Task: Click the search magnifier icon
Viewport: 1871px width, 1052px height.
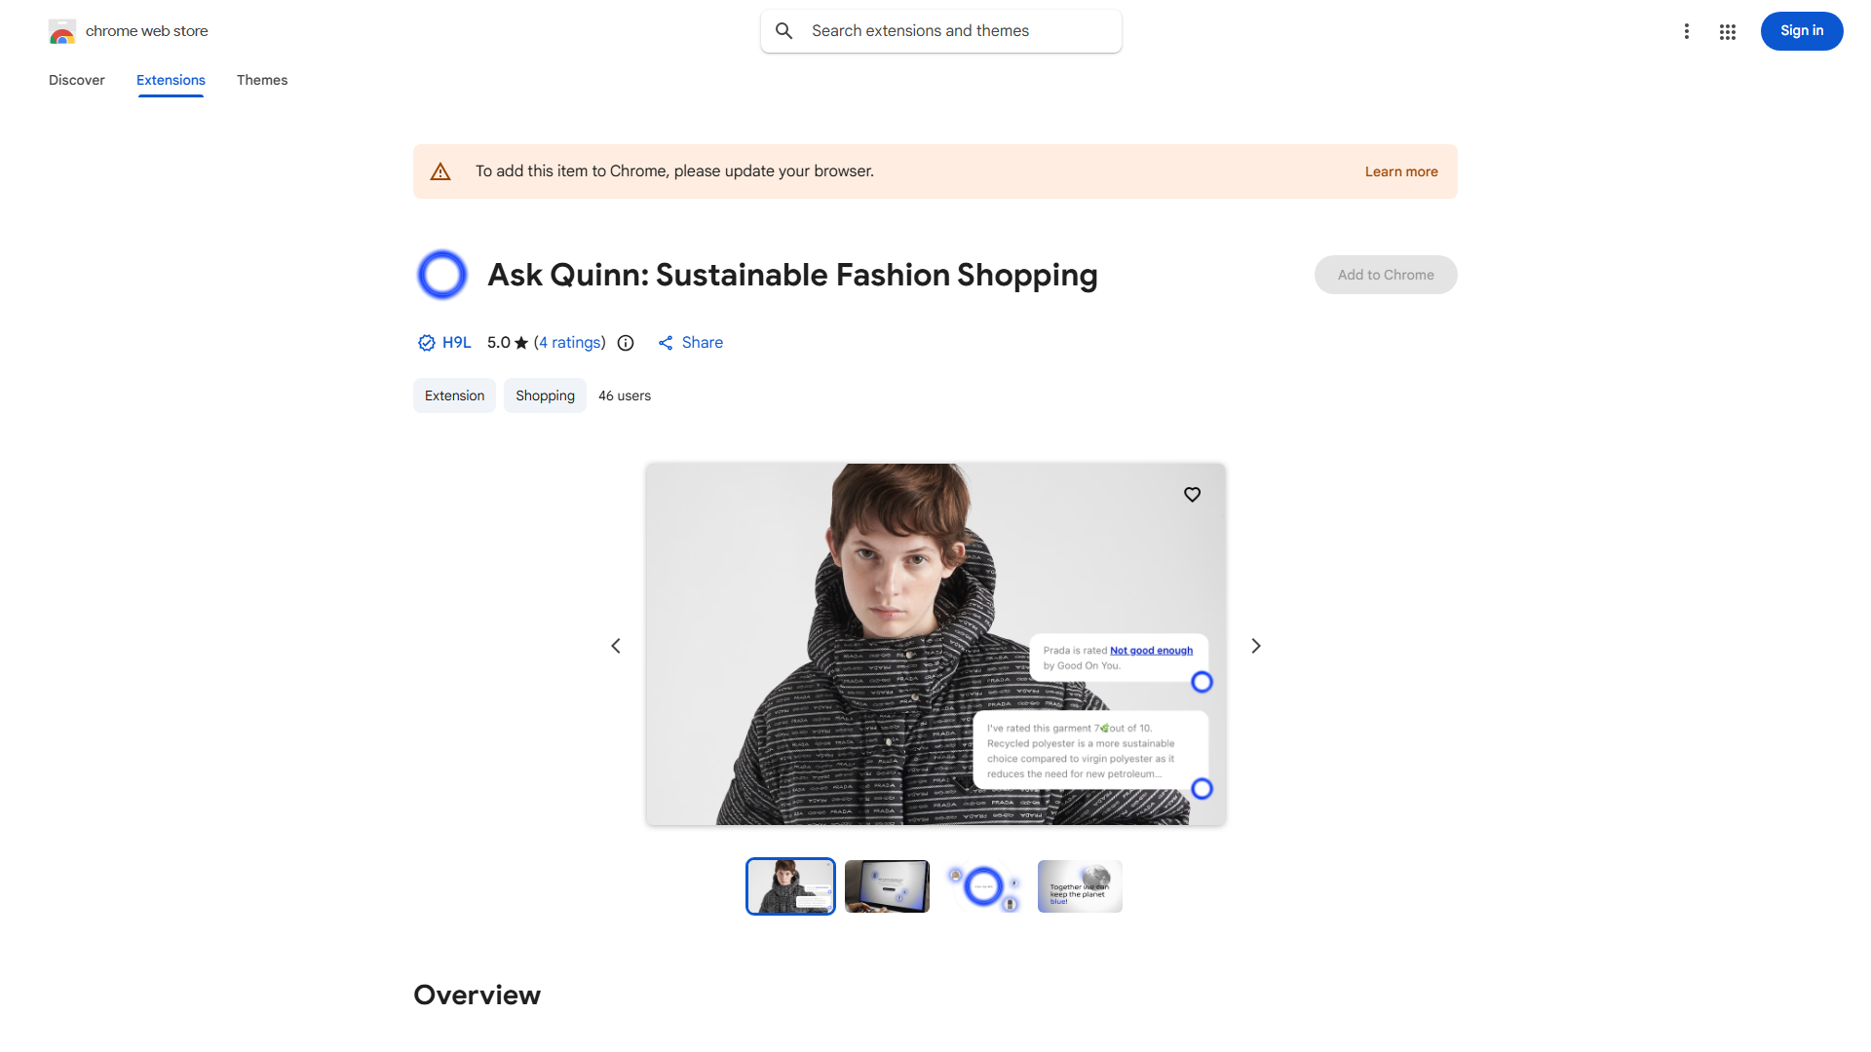Action: coord(784,31)
